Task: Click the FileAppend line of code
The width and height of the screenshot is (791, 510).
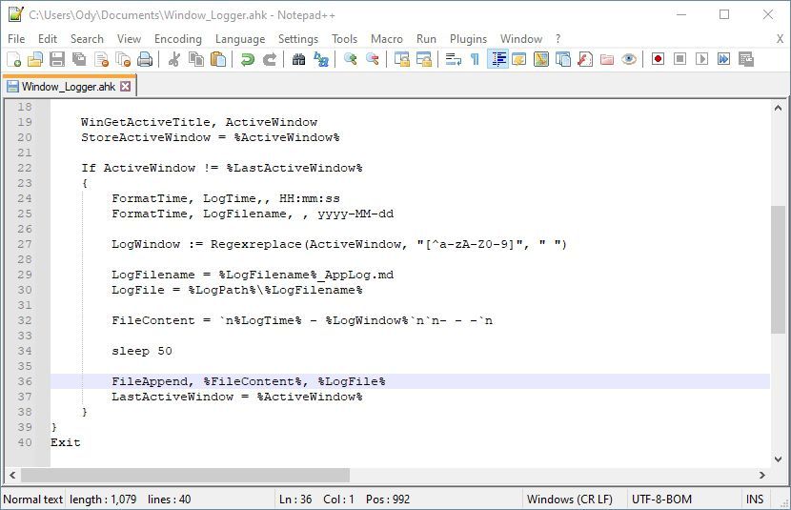Action: pyautogui.click(x=248, y=381)
